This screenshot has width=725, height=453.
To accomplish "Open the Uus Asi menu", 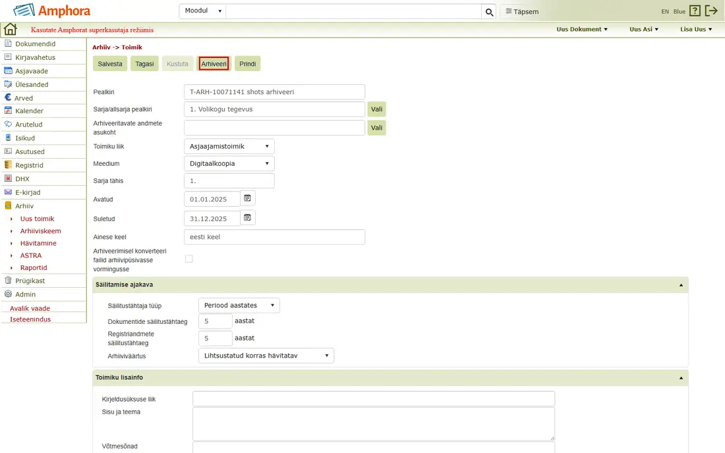I will [x=644, y=29].
